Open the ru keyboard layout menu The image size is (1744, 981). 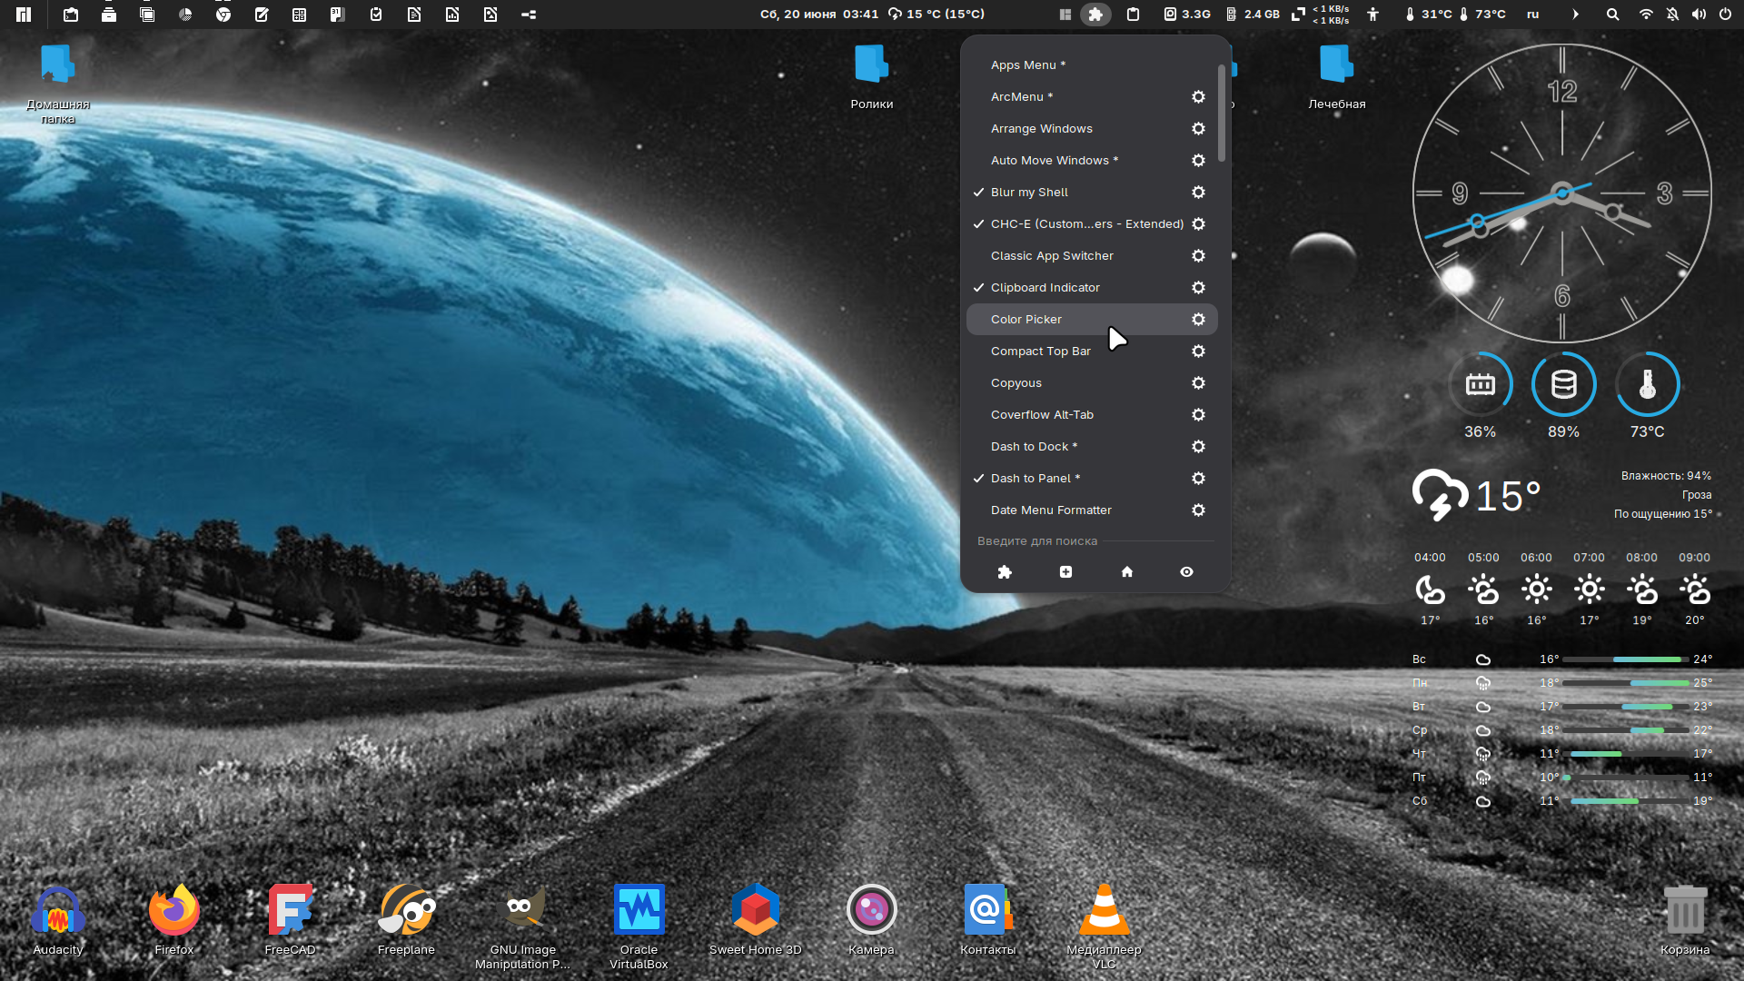[x=1532, y=15]
